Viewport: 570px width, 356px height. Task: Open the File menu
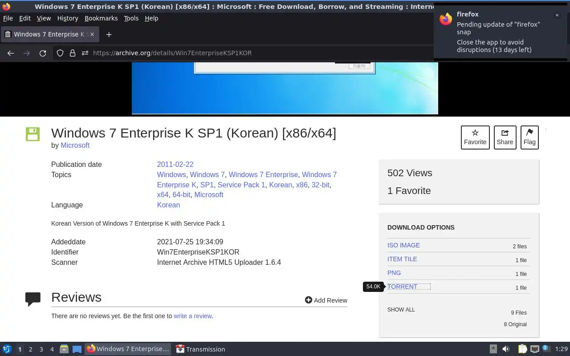[x=8, y=18]
